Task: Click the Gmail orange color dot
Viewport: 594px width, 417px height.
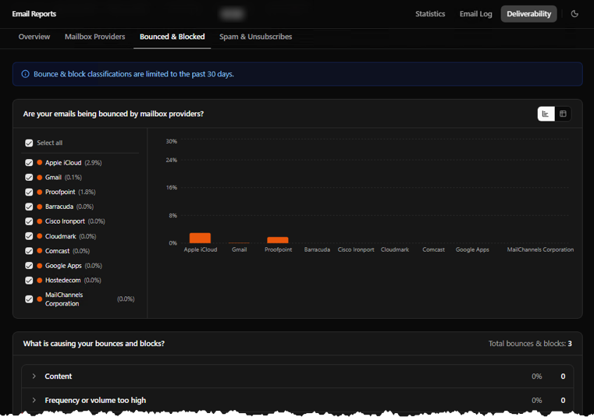Action: coord(39,178)
